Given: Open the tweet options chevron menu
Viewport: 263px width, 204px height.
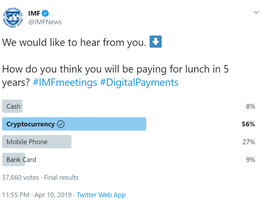Looking at the screenshot, I should [256, 13].
